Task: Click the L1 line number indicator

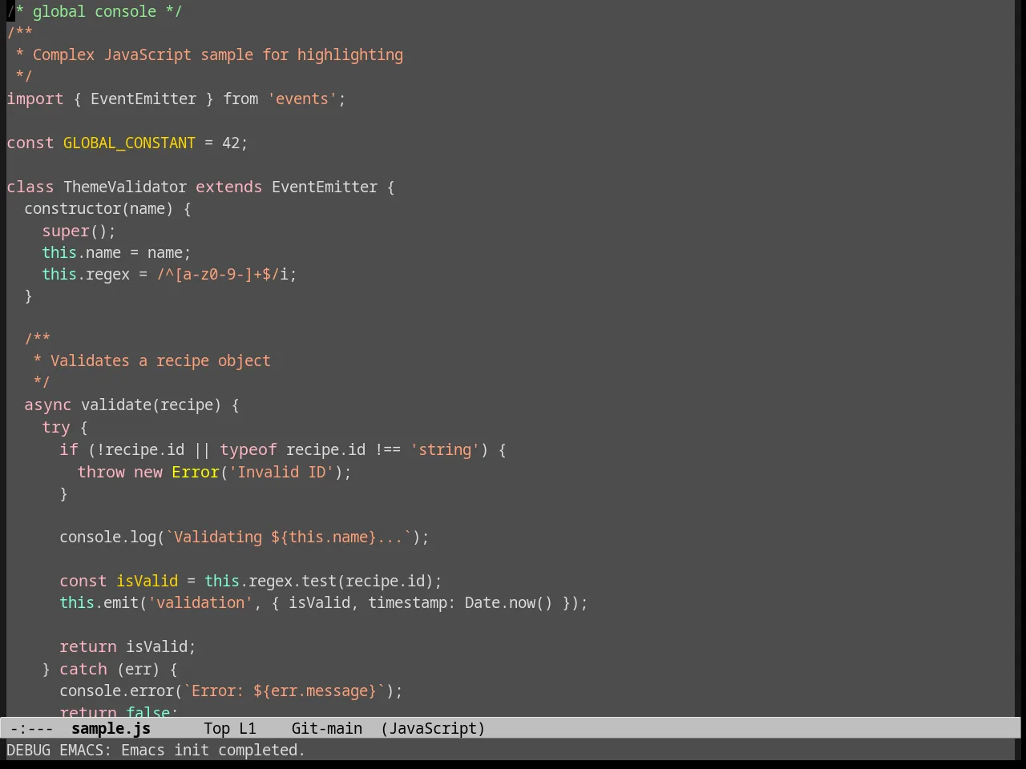Action: click(248, 728)
